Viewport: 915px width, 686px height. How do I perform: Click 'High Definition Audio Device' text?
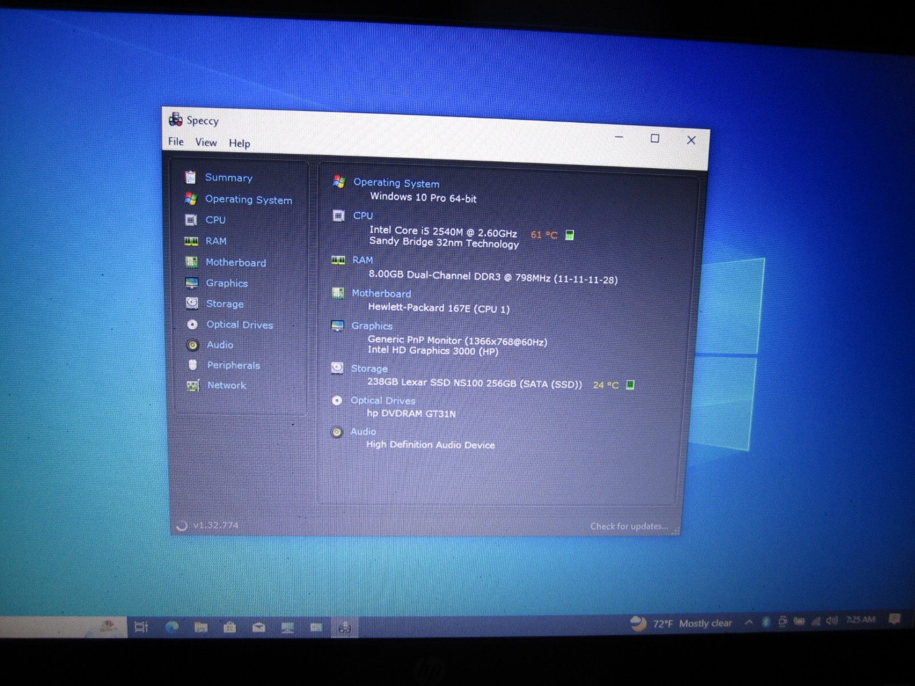pos(431,445)
